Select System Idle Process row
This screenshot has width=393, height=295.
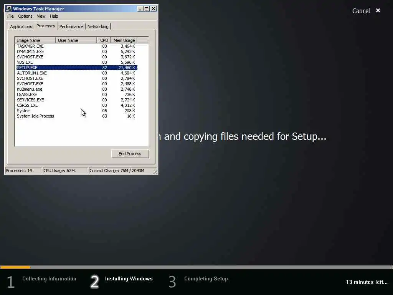tap(76, 116)
